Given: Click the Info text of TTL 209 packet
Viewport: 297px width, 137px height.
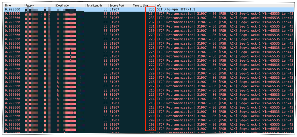Looking at the screenshot, I should tap(220, 120).
